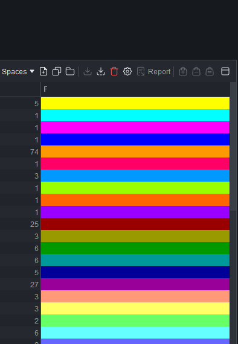Click the grayed download arrow icon
The height and width of the screenshot is (344, 238).
pos(88,72)
